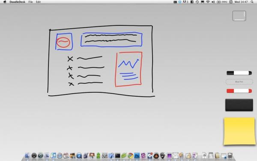Pick up the red marker pen

239,91
